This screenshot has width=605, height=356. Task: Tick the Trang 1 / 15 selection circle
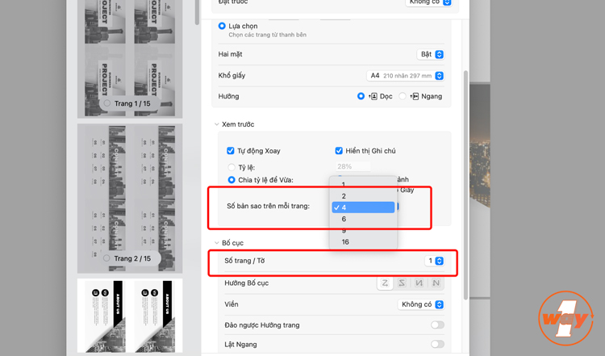[x=107, y=103]
